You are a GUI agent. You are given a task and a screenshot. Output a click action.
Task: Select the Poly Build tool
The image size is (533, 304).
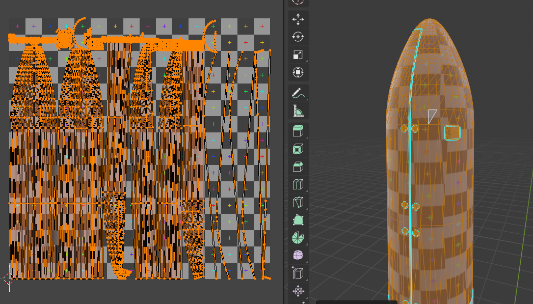(298, 220)
